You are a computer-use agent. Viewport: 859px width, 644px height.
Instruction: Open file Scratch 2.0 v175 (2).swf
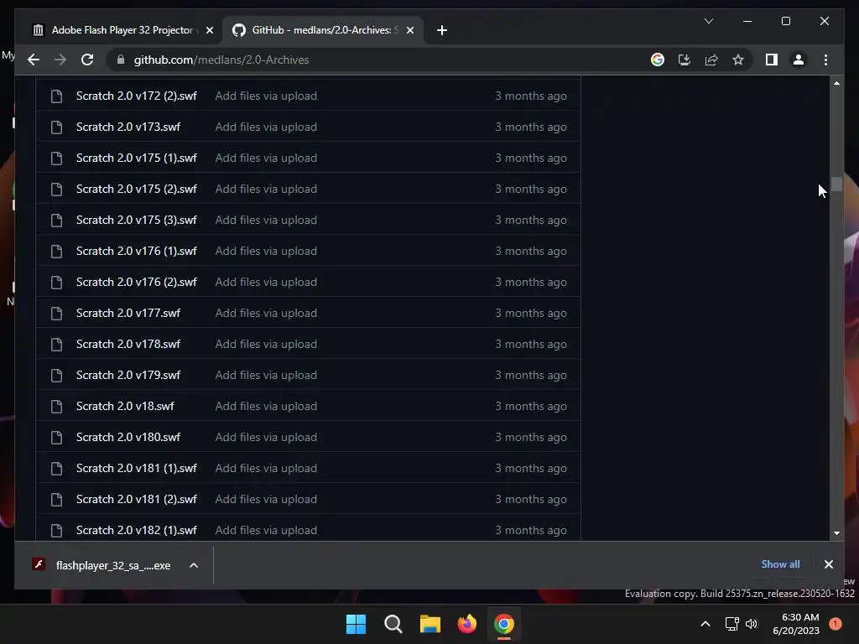click(137, 189)
